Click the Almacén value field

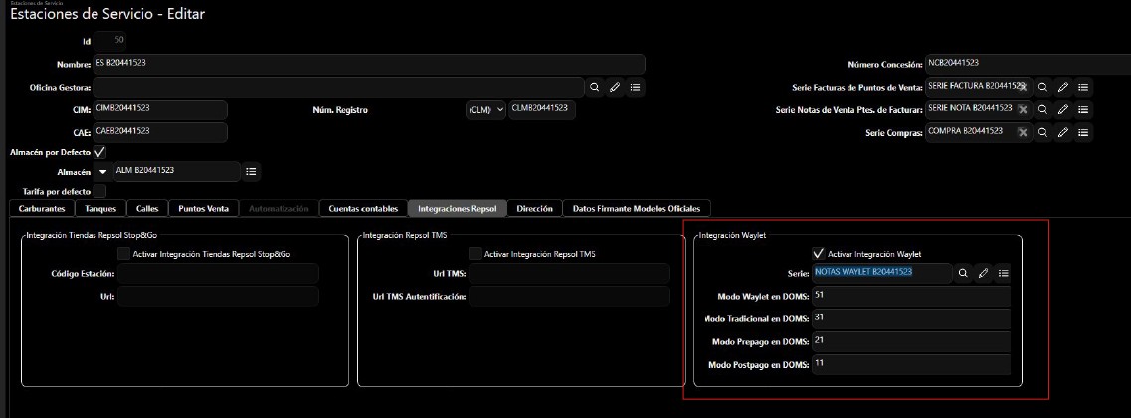(x=177, y=172)
